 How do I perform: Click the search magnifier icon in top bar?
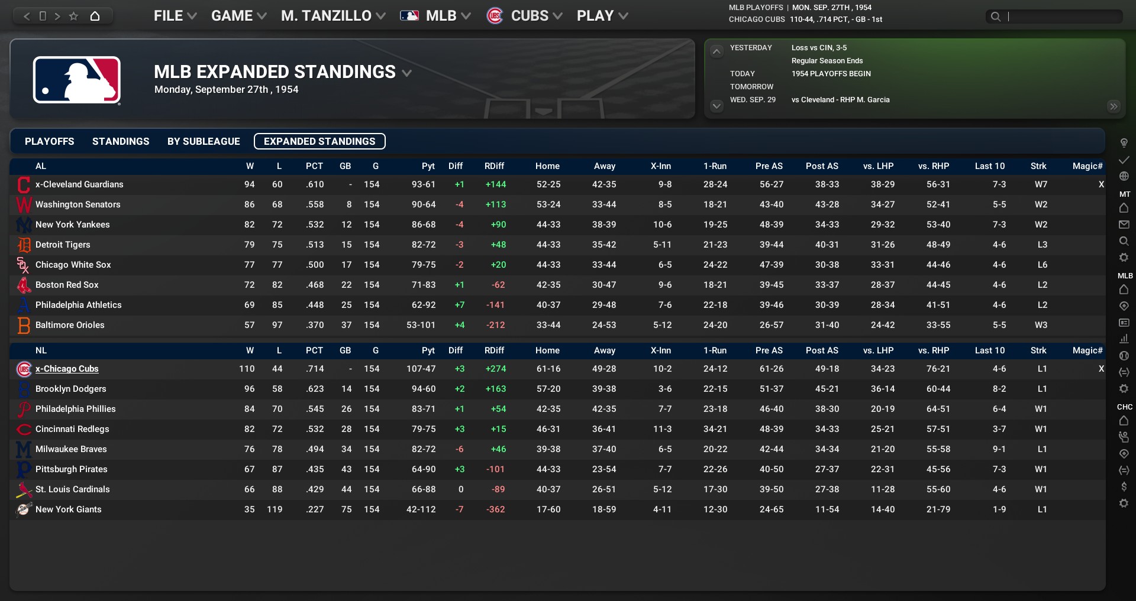coord(996,17)
